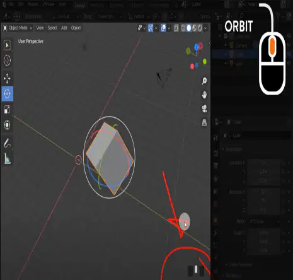Expand the Light item in outliner
Viewport: 293px width, 280px height.
226,63
